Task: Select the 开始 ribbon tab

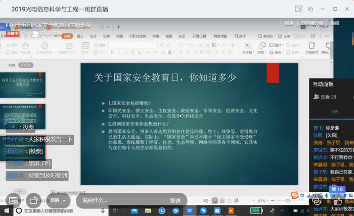Action: click(x=67, y=36)
